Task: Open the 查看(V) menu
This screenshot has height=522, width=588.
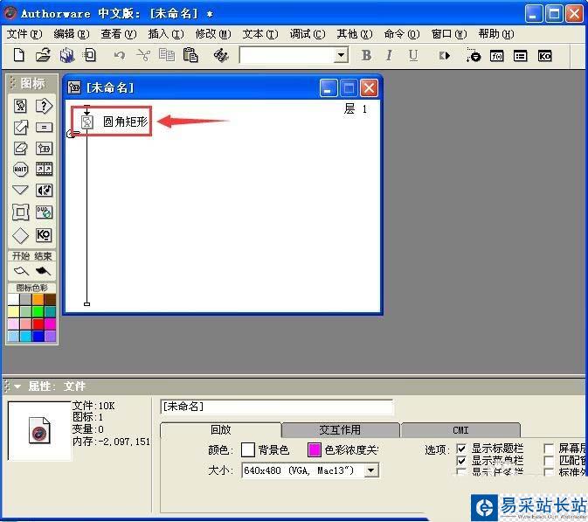Action: point(119,34)
